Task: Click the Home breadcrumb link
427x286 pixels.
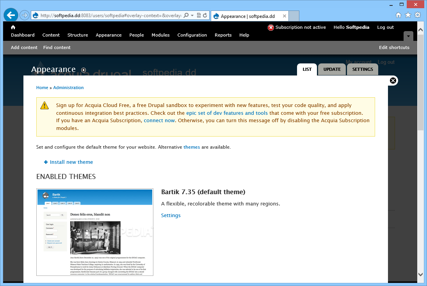Action: [42, 88]
